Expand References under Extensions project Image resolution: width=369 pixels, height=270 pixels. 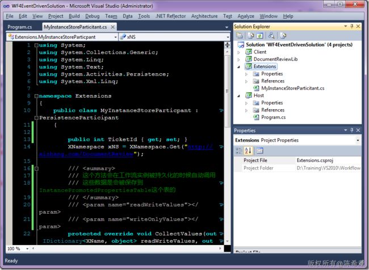[x=246, y=81]
